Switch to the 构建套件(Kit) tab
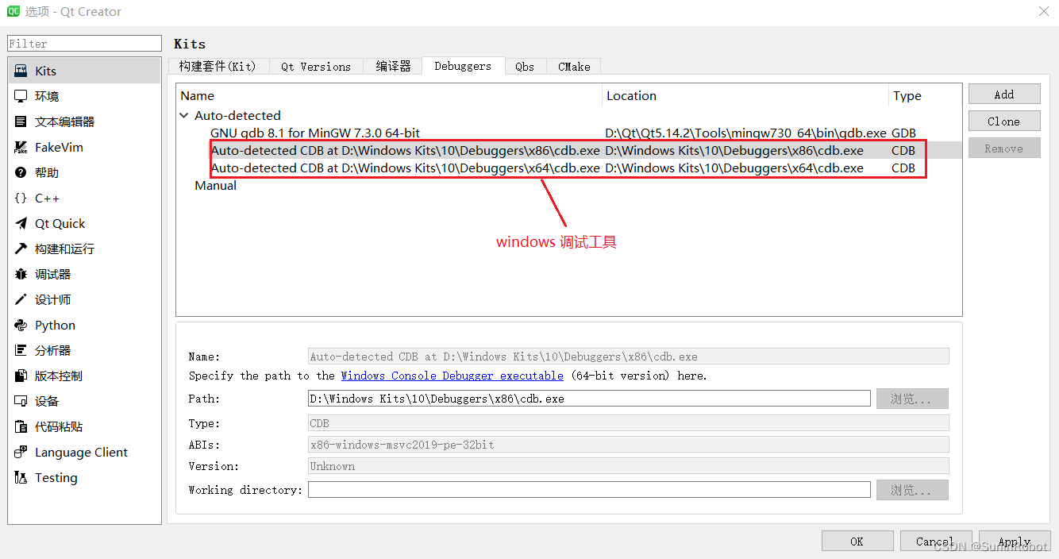Image resolution: width=1059 pixels, height=559 pixels. (x=218, y=67)
